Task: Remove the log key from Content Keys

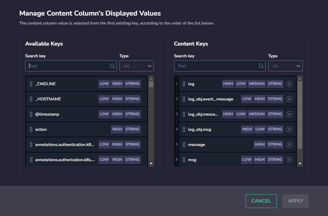Action: tap(289, 84)
